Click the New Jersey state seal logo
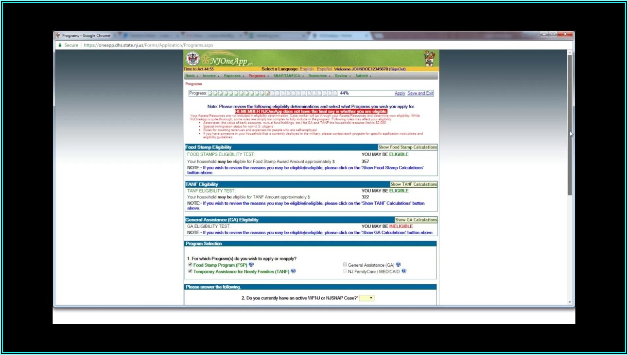The width and height of the screenshot is (628, 355). 192,59
